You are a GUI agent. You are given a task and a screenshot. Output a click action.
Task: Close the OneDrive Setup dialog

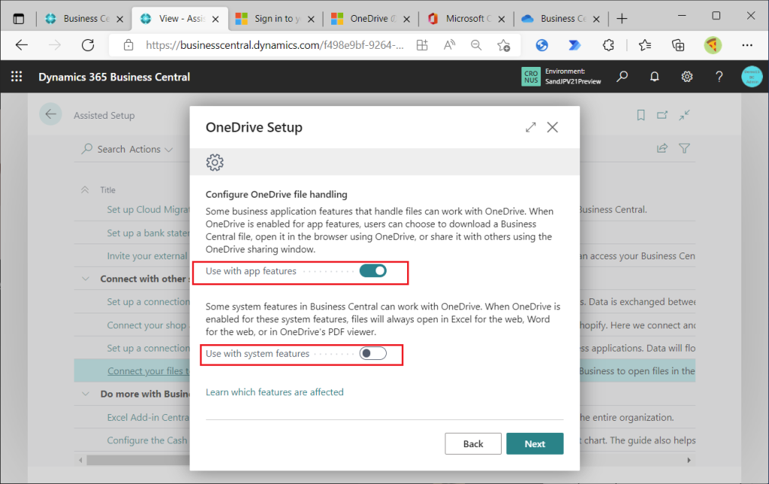(552, 127)
